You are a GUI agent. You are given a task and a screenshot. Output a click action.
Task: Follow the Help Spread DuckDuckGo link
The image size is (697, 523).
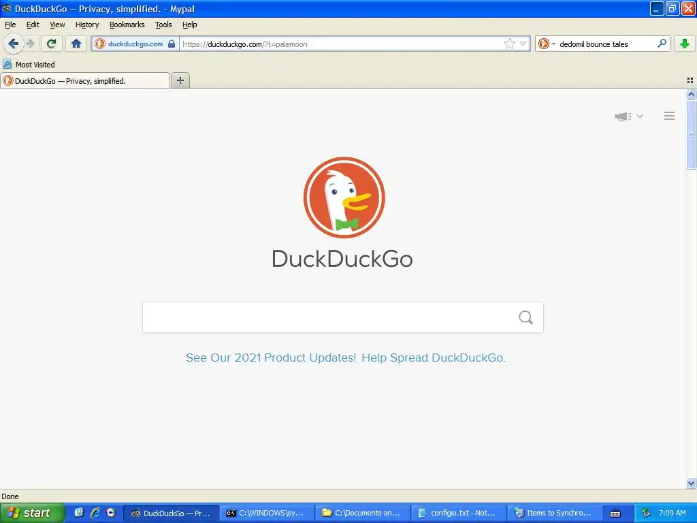pyautogui.click(x=434, y=358)
